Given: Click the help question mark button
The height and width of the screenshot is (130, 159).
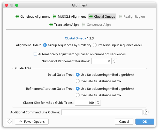Looking at the screenshot, I should (146, 112).
